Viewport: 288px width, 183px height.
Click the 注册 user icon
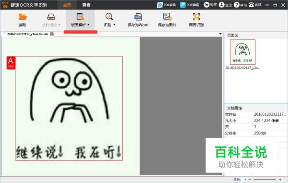tap(222, 5)
